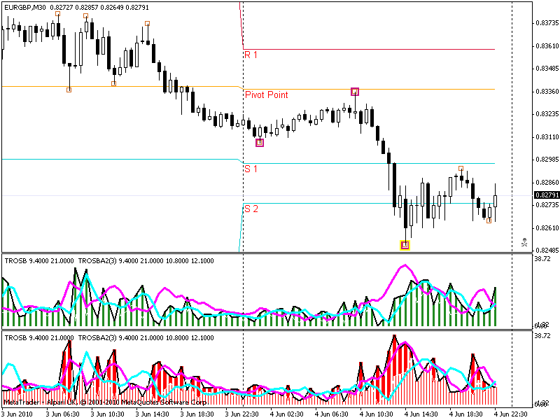Click the "Pivot Point" label

267,94
